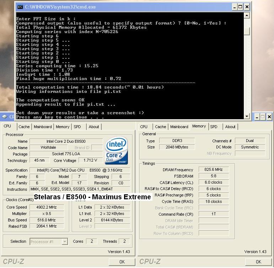This screenshot has height=268, width=274.
Task: Click the Level 2 cache value 6144 KBytes
Action: [x=112, y=220]
